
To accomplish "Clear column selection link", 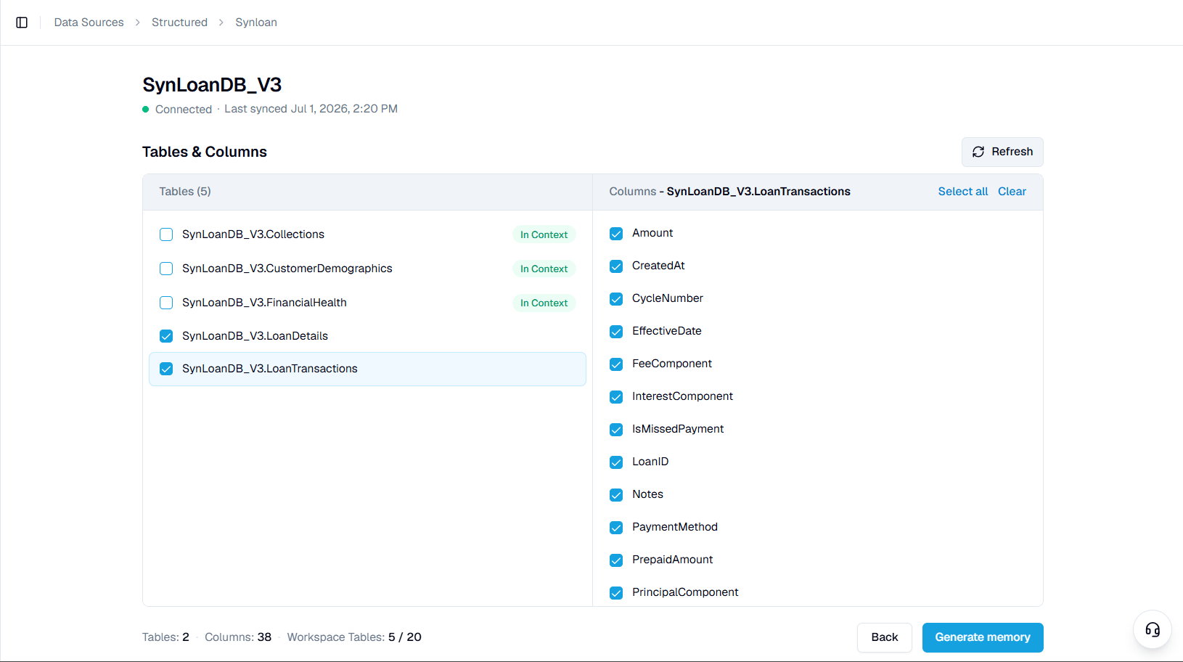I will [x=1012, y=192].
